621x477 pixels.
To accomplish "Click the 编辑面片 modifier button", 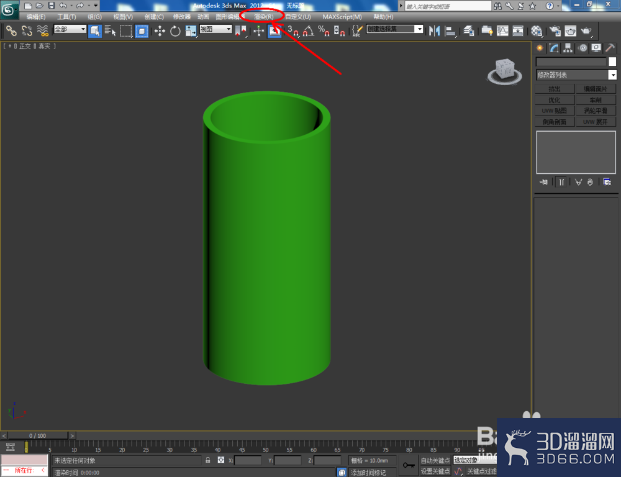I will tap(596, 89).
